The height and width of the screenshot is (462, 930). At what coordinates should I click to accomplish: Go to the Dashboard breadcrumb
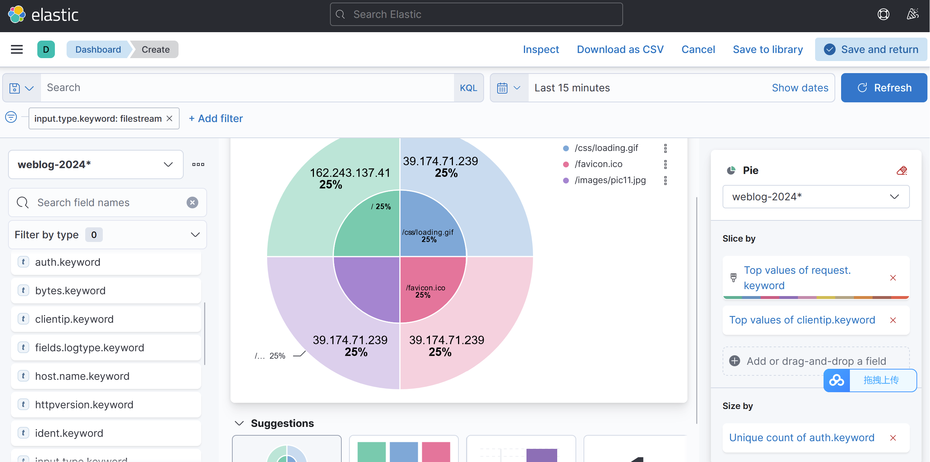98,49
